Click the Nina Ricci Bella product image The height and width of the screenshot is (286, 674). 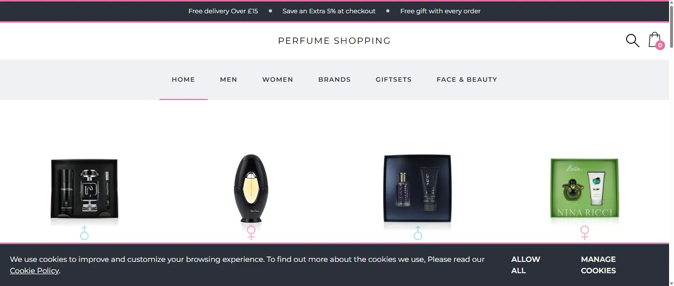pyautogui.click(x=584, y=189)
